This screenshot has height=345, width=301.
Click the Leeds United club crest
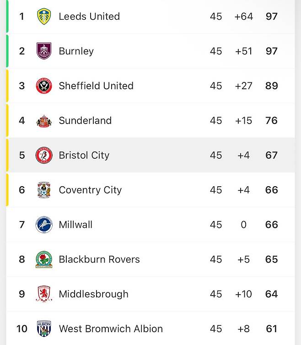coord(44,16)
